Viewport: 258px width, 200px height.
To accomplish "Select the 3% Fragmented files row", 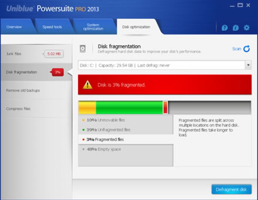I will tap(126, 139).
